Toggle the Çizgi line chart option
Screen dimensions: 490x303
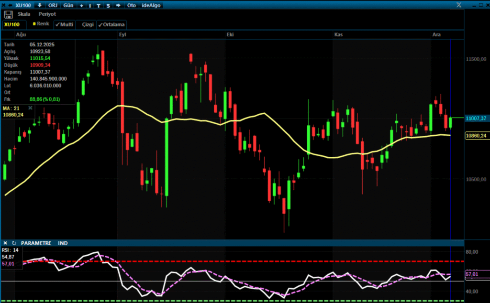(88, 24)
